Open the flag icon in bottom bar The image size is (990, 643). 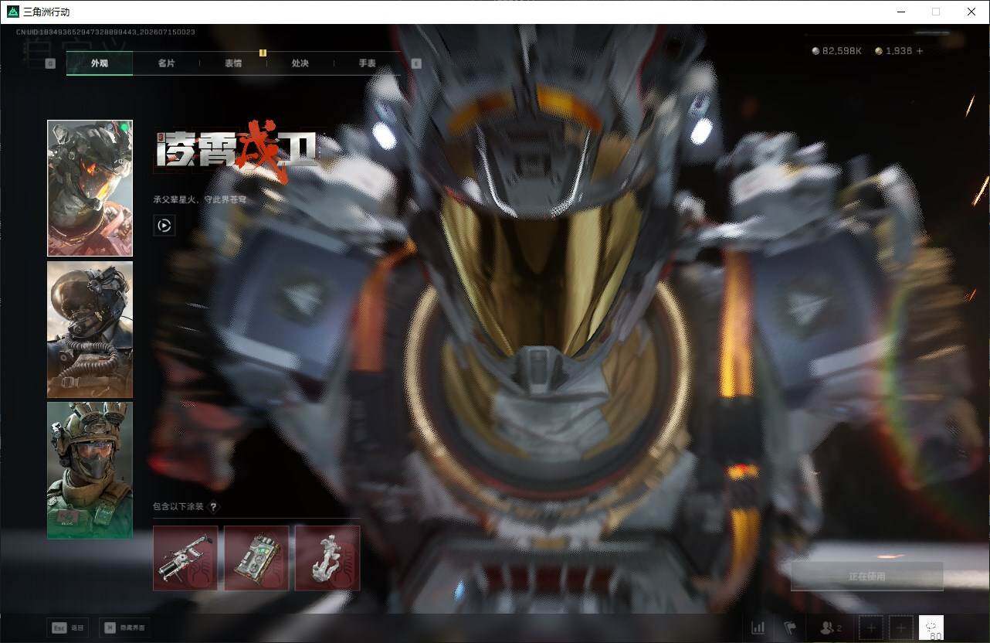click(790, 628)
